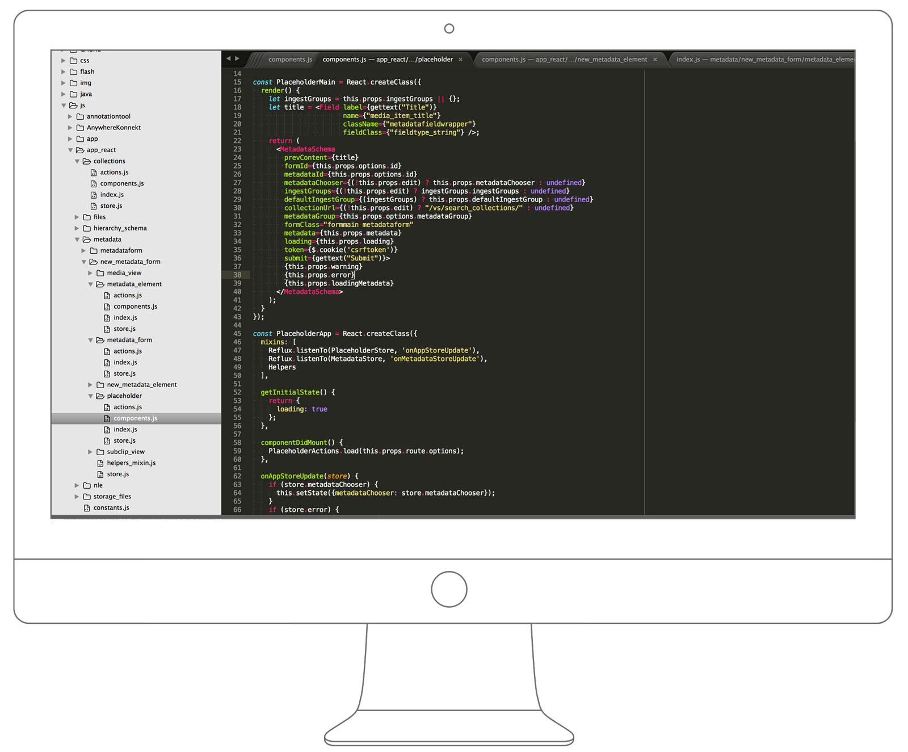Screen dimensions: 908x752
Task: Close the new_metadata_element components.js tab
Action: tap(655, 60)
